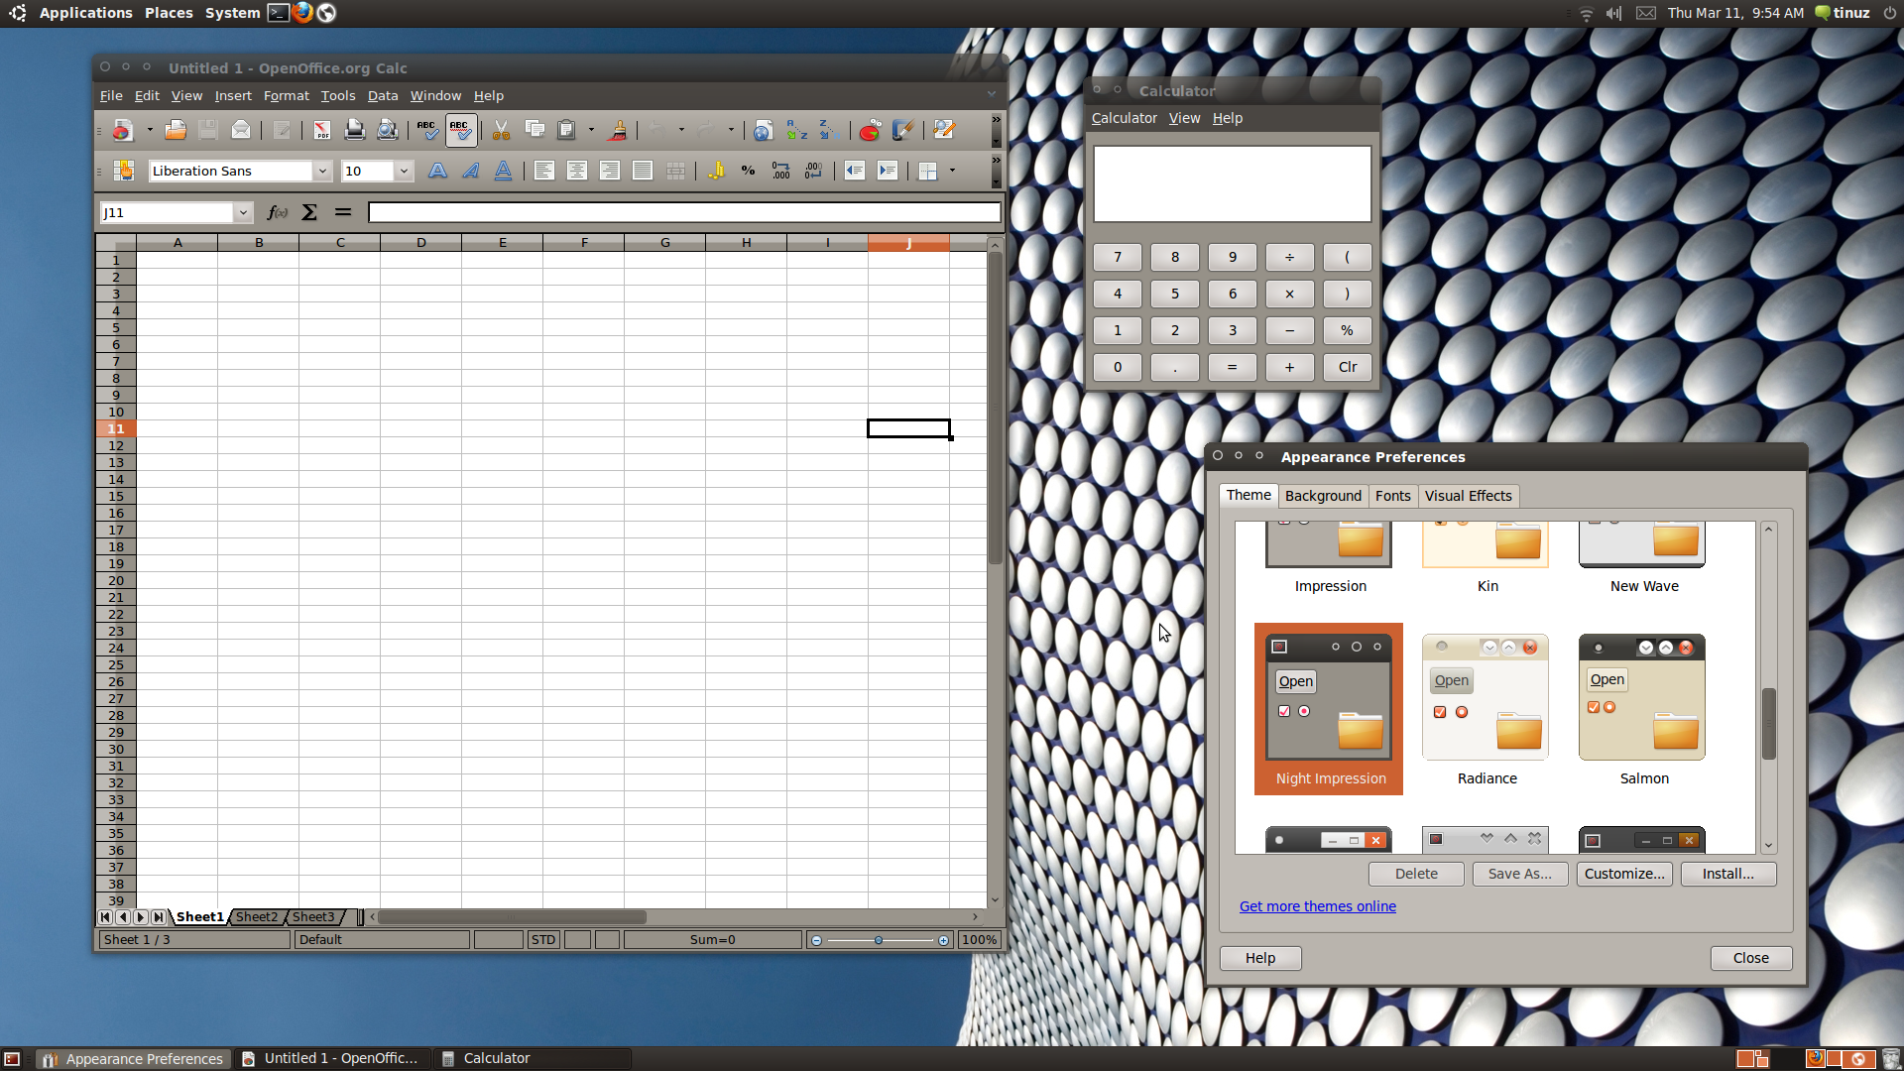Decrease Indent icon in formatting toolbar
Screen dimensions: 1904x1071
click(854, 171)
